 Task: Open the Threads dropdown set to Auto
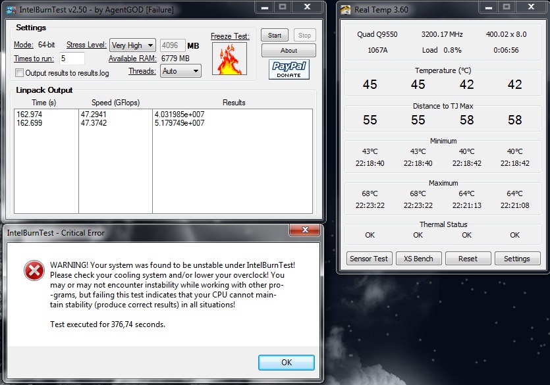180,71
